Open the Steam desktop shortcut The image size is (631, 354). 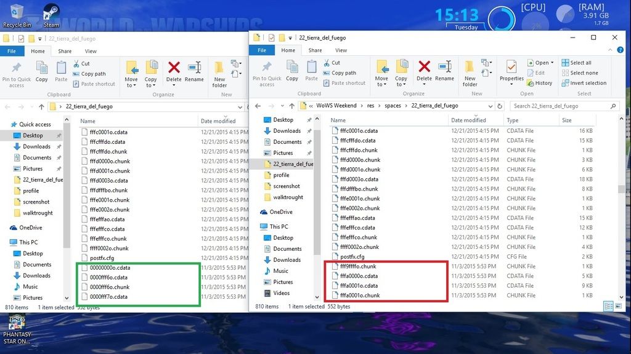[x=51, y=15]
